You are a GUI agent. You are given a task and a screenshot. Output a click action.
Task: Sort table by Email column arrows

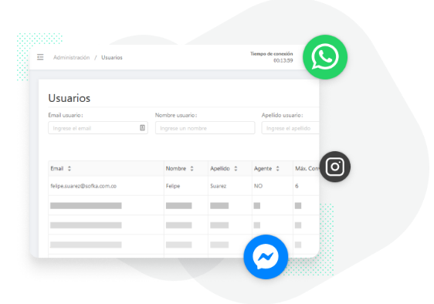[70, 168]
